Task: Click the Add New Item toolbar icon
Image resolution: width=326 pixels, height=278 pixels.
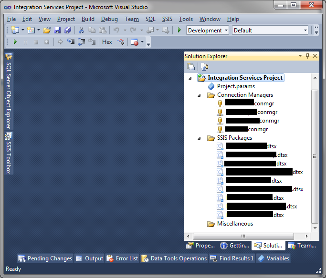Action: coord(31,30)
